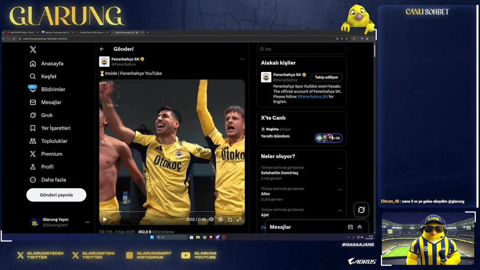
Task: Open Fenerbahçe SK post avatar
Action: pos(104,61)
